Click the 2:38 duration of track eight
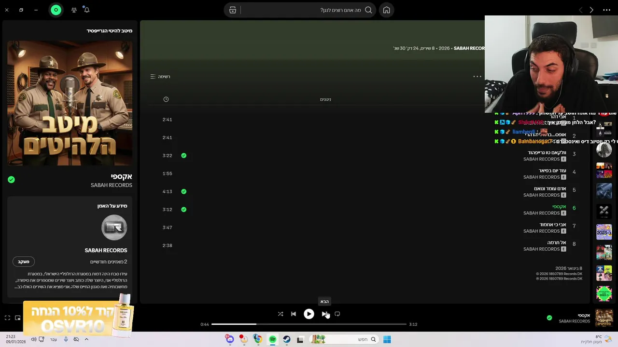Screen dimensions: 618x347 coord(167,245)
